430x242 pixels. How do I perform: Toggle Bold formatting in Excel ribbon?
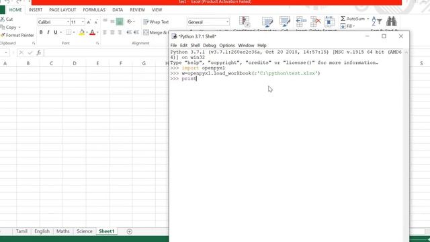coord(41,32)
